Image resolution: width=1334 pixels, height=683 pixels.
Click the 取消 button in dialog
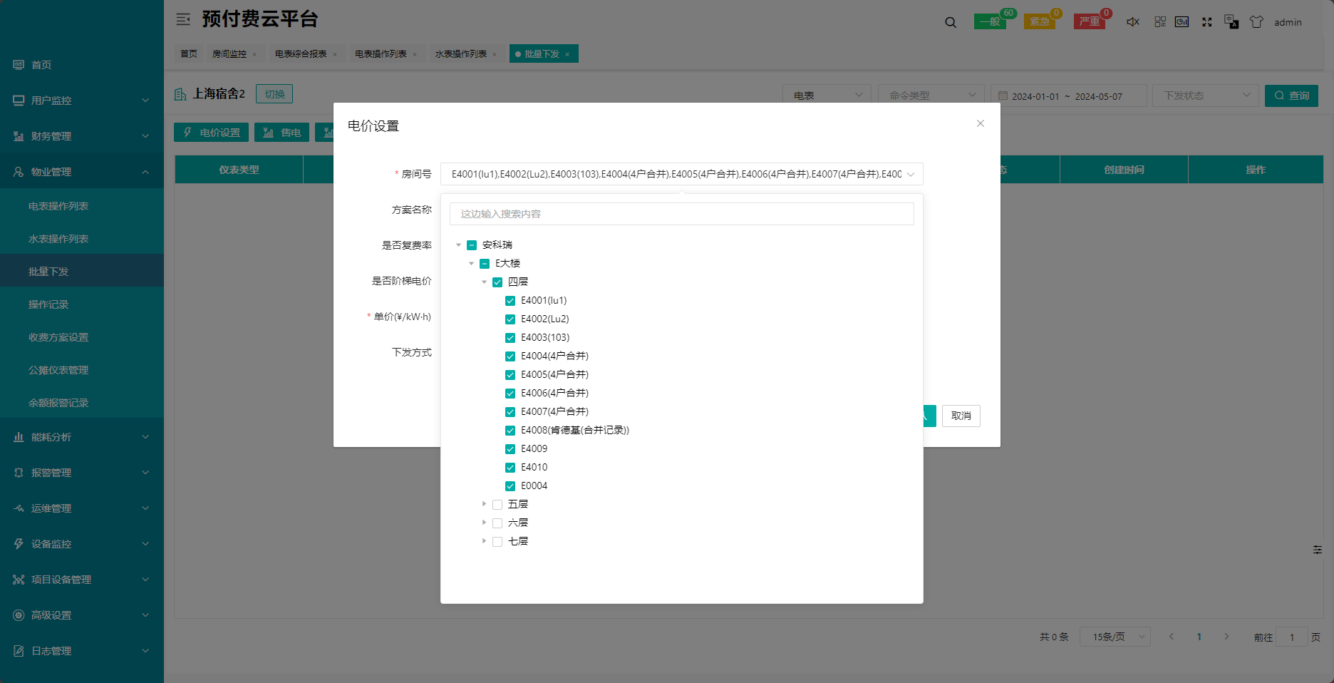pos(961,416)
